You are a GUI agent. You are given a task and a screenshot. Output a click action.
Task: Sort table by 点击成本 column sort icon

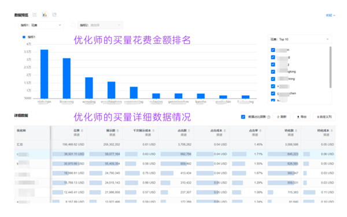pyautogui.click(x=224, y=130)
